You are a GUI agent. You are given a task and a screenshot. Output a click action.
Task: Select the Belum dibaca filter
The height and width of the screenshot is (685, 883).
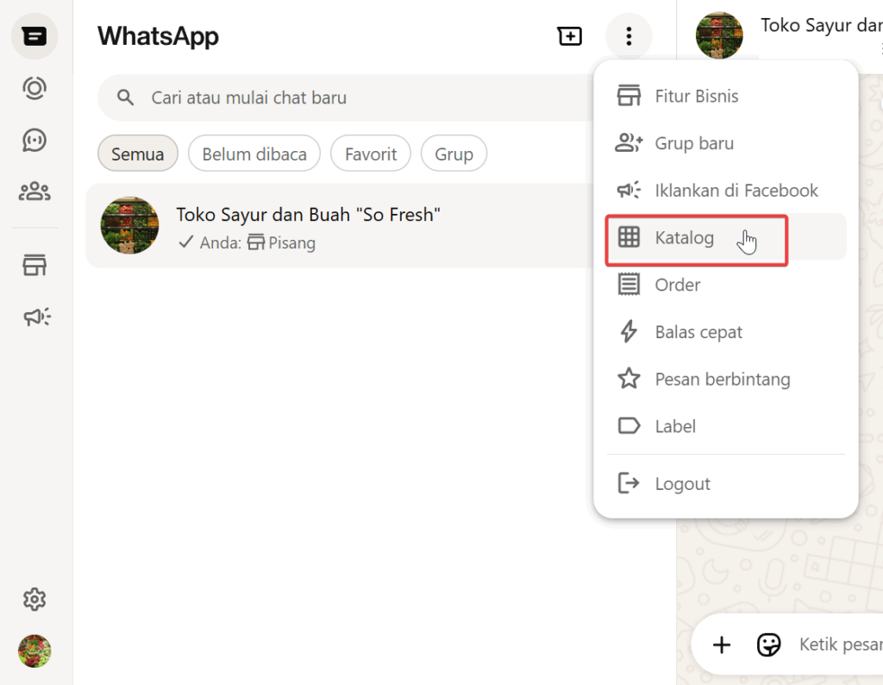(254, 154)
